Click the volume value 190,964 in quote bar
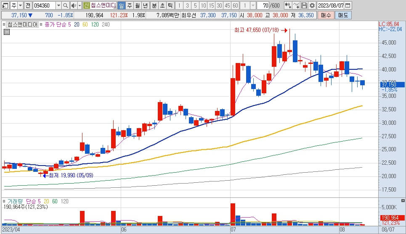Viewport: 406px width, 234px height. (94, 15)
